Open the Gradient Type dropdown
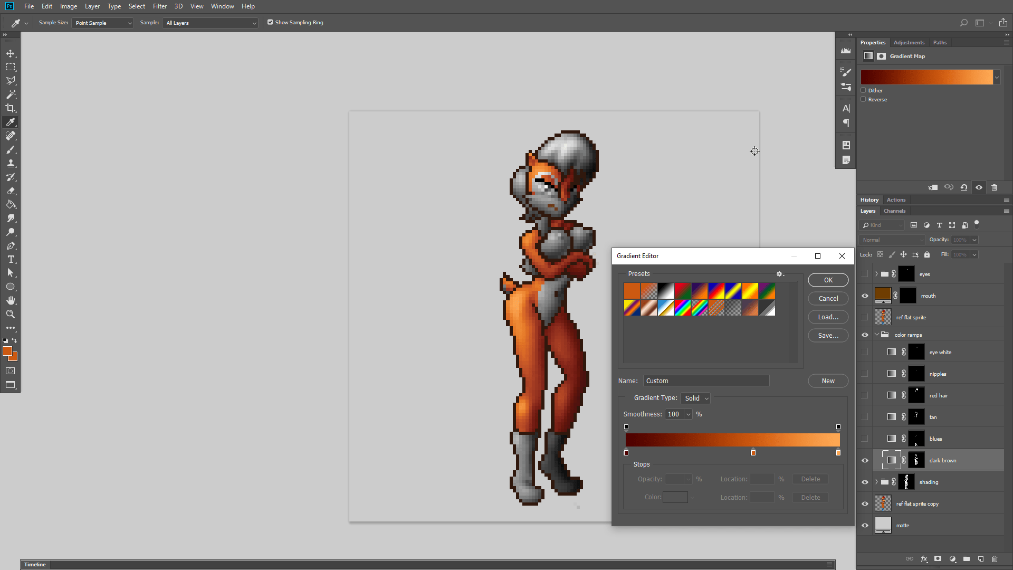 click(x=696, y=398)
